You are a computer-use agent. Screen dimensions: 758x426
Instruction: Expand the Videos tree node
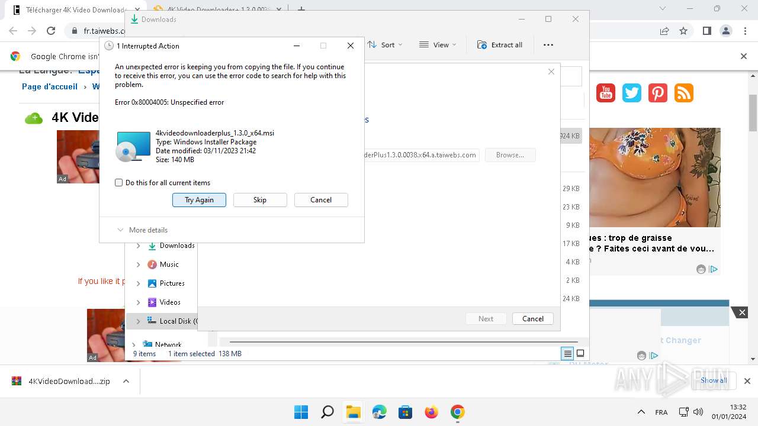(139, 302)
